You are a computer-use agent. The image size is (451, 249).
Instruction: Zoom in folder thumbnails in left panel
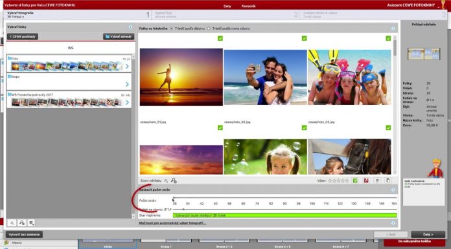coord(21,222)
